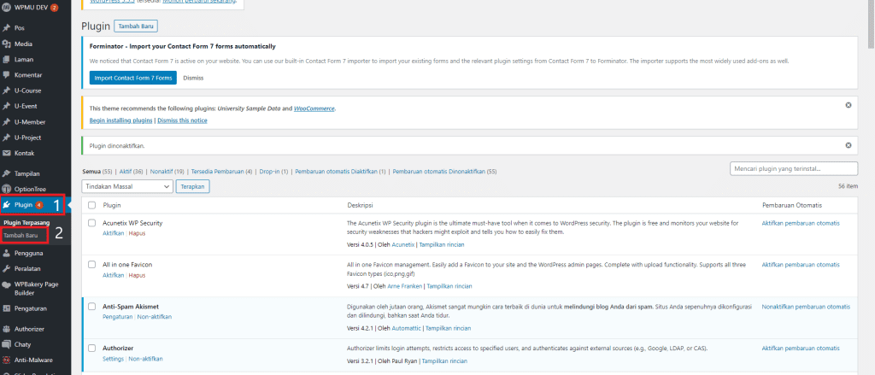
Task: Click Begin installing plugins link
Action: click(x=121, y=120)
